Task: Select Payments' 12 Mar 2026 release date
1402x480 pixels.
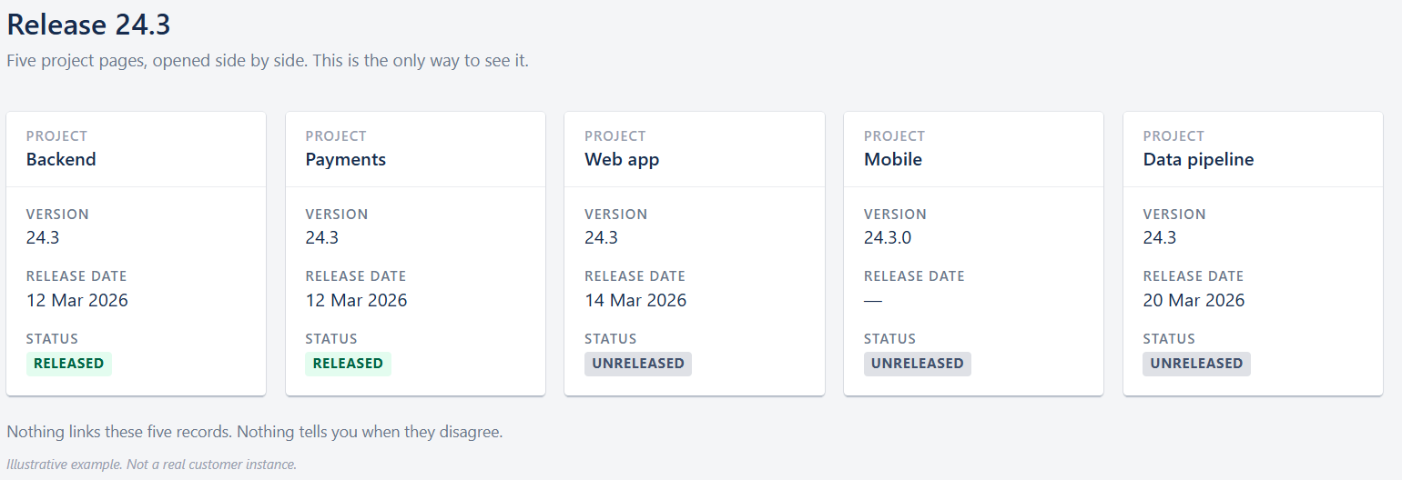Action: [356, 300]
